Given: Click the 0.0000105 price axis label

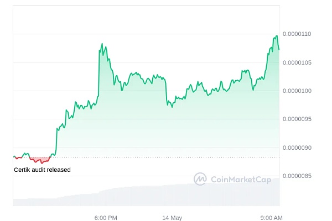Looking at the screenshot, I should pos(297,62).
